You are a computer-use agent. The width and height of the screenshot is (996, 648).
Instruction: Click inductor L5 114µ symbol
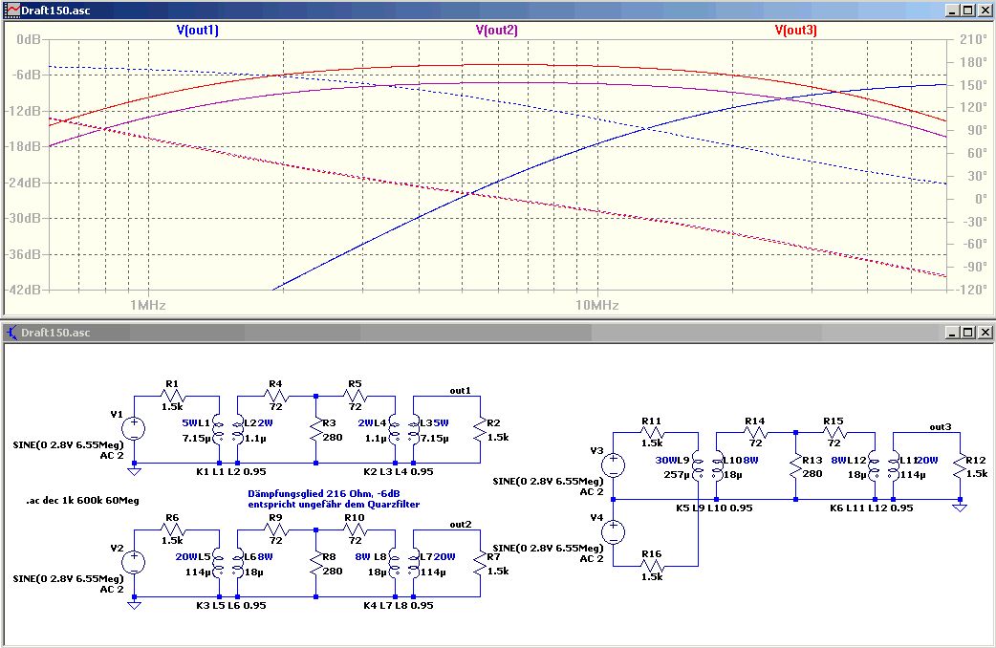tap(219, 564)
